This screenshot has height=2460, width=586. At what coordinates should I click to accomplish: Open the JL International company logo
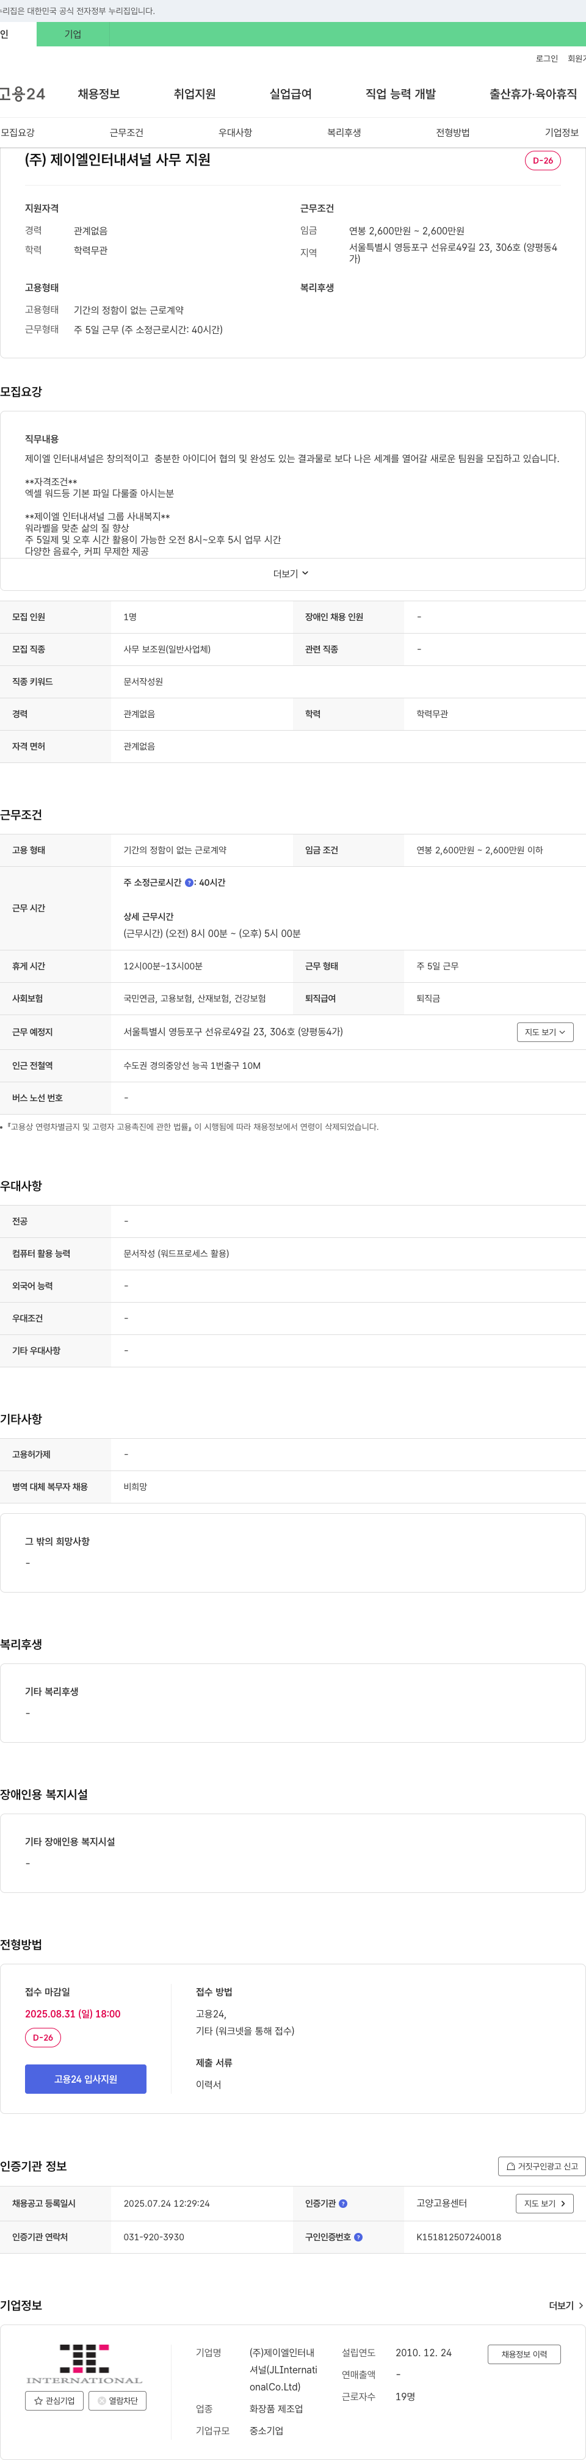coord(85,2364)
